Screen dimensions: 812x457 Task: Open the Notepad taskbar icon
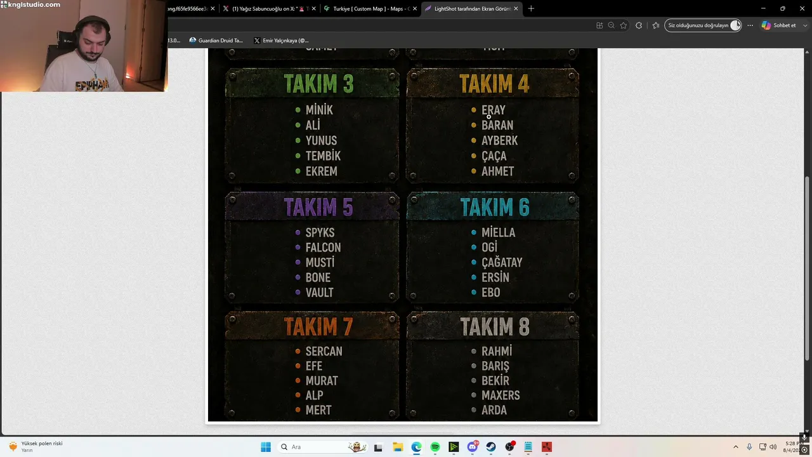pos(528,447)
